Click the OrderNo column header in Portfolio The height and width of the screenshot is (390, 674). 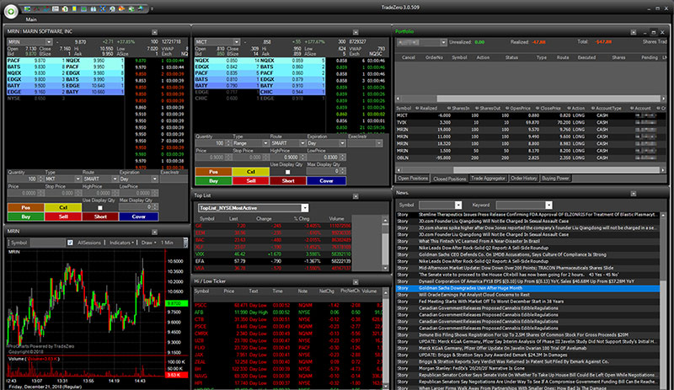pos(434,57)
